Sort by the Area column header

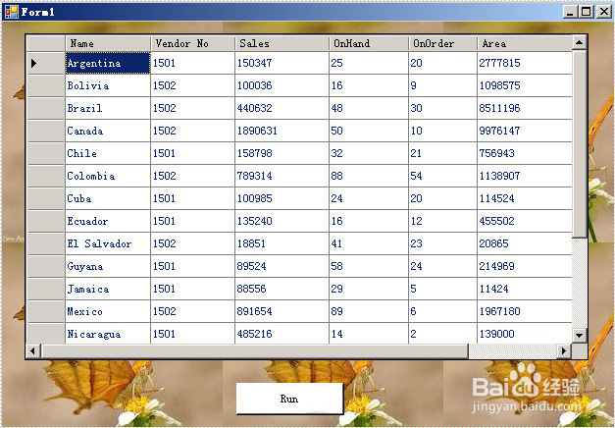(x=525, y=43)
